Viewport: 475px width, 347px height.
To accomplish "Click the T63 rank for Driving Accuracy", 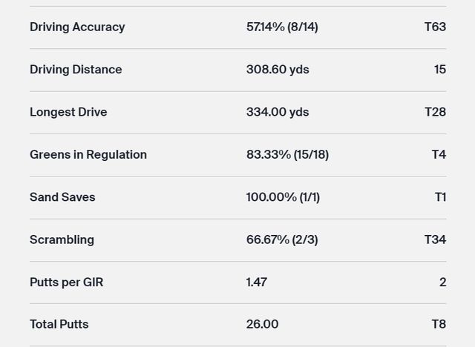I will [435, 27].
